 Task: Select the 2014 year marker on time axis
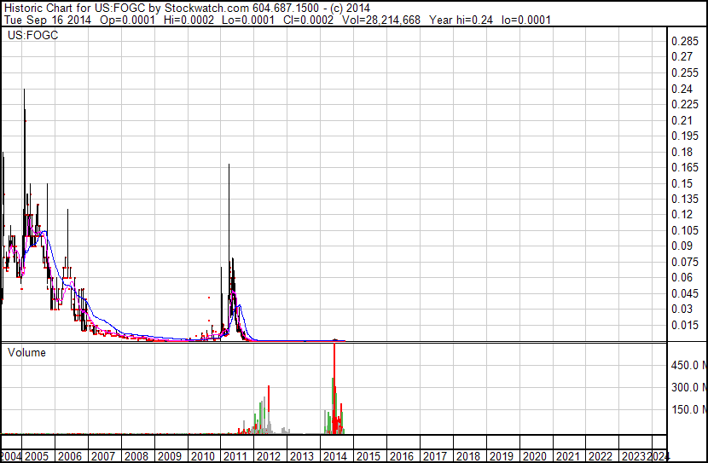point(334,456)
